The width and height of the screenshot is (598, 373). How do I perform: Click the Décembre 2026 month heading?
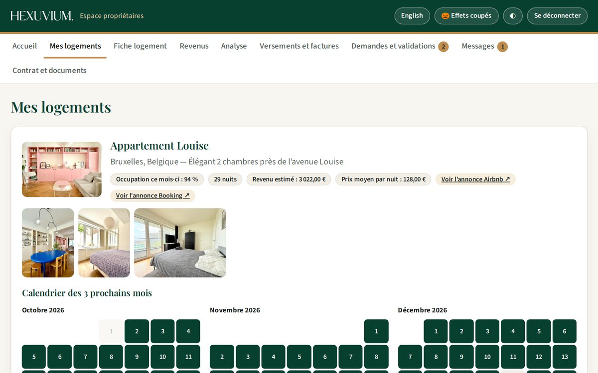423,310
